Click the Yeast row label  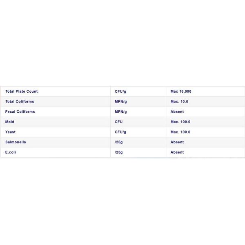tap(10, 132)
